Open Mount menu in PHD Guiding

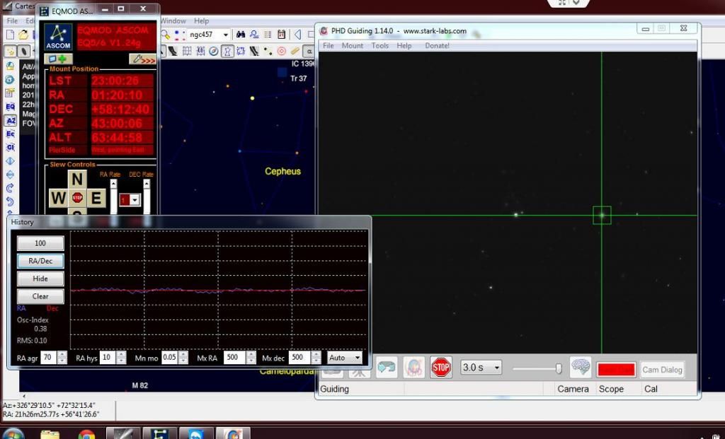(353, 46)
